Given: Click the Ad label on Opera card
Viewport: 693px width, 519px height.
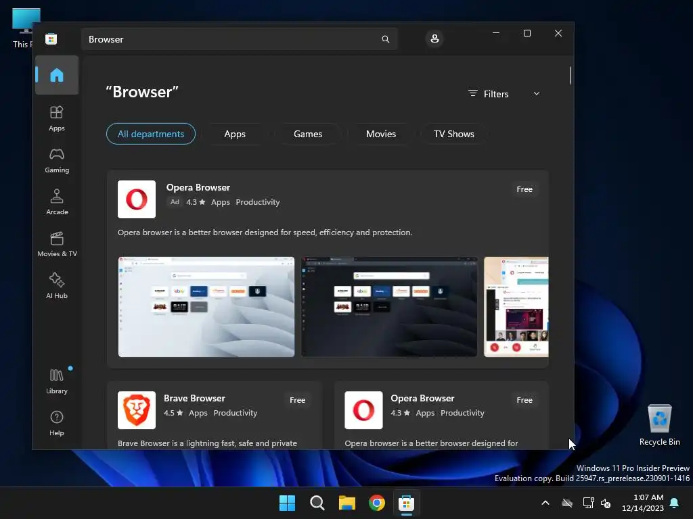Looking at the screenshot, I should pyautogui.click(x=175, y=201).
